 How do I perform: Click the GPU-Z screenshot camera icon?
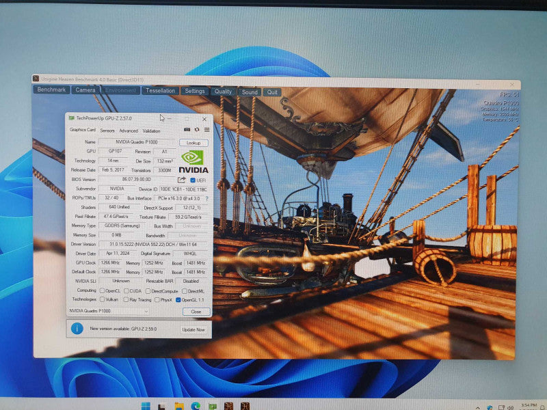point(187,129)
